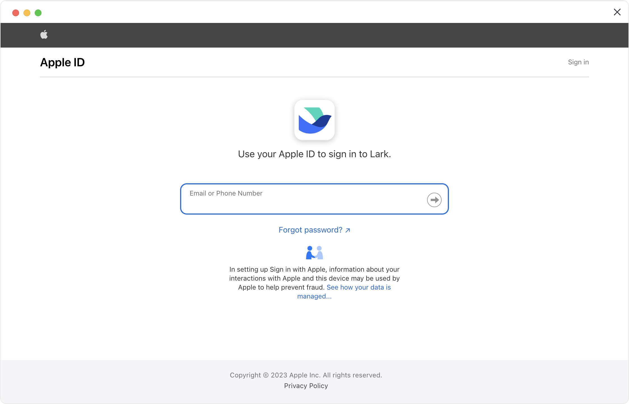Click the green zoom traffic light button

(38, 13)
